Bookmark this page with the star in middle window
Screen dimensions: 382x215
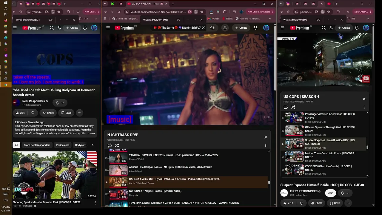[202, 12]
